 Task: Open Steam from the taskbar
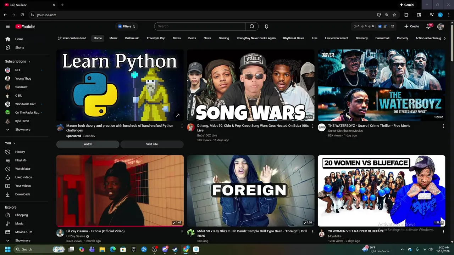(175, 249)
